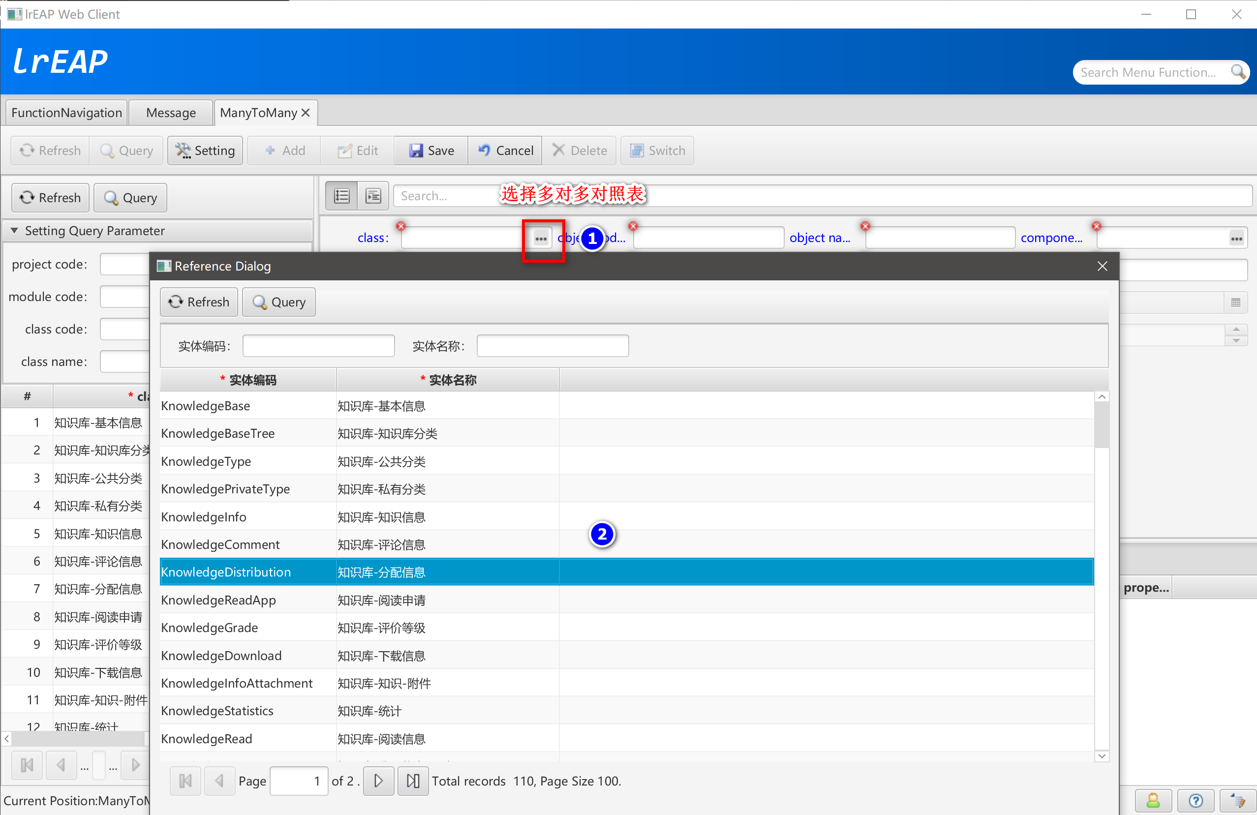Select the KnowledgeDistribution row

point(627,572)
